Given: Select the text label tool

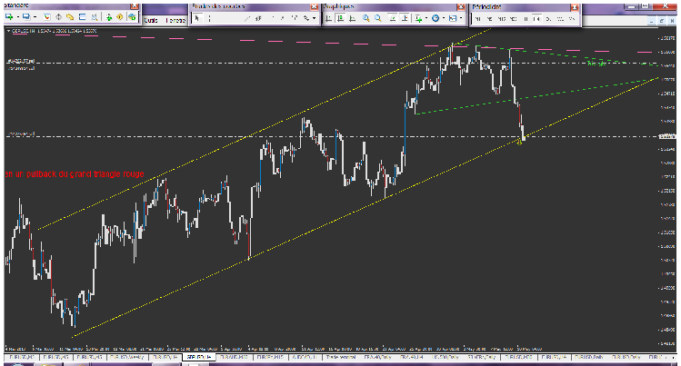Looking at the screenshot, I should (x=295, y=18).
